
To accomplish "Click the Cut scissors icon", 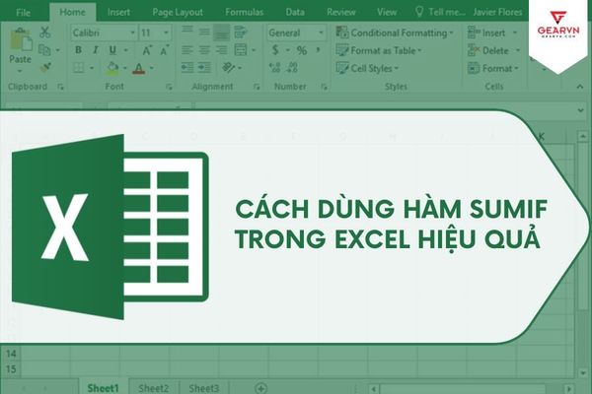I will click(45, 33).
